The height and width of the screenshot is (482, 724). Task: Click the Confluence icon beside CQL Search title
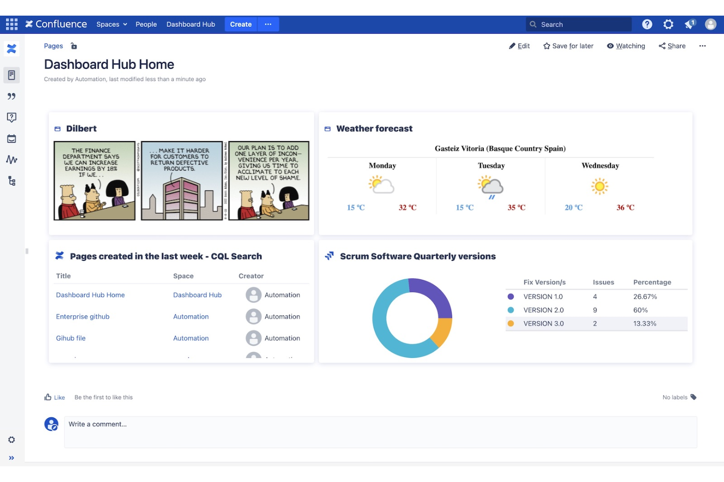[x=60, y=255]
